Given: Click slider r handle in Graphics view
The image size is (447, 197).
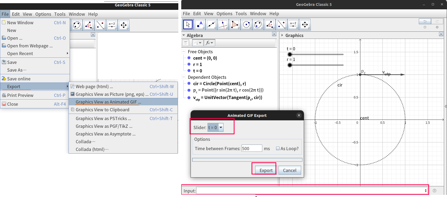Looking at the screenshot, I should [290, 65].
